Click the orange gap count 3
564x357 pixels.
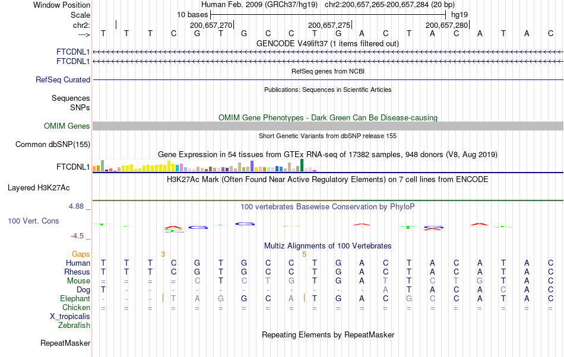coord(163,254)
